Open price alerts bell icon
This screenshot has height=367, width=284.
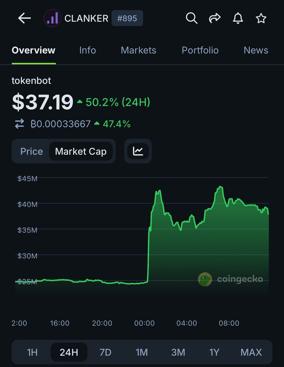[x=238, y=19]
